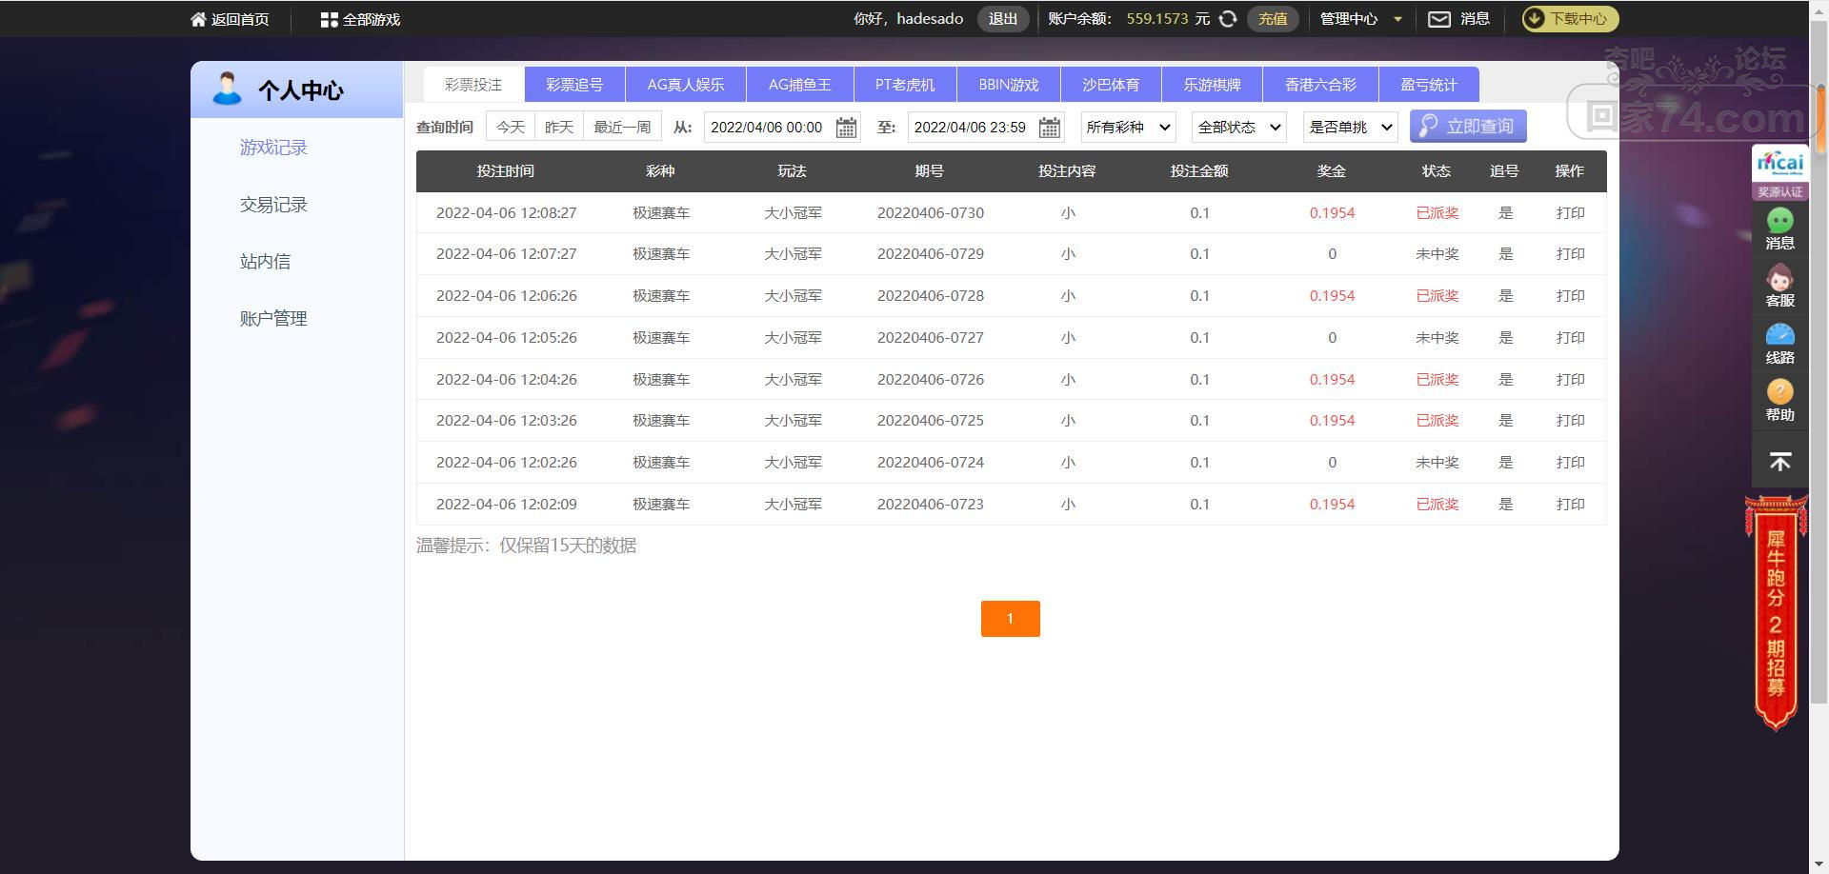Click 打印 for period 20220406-0728
The image size is (1829, 874).
pyautogui.click(x=1570, y=296)
